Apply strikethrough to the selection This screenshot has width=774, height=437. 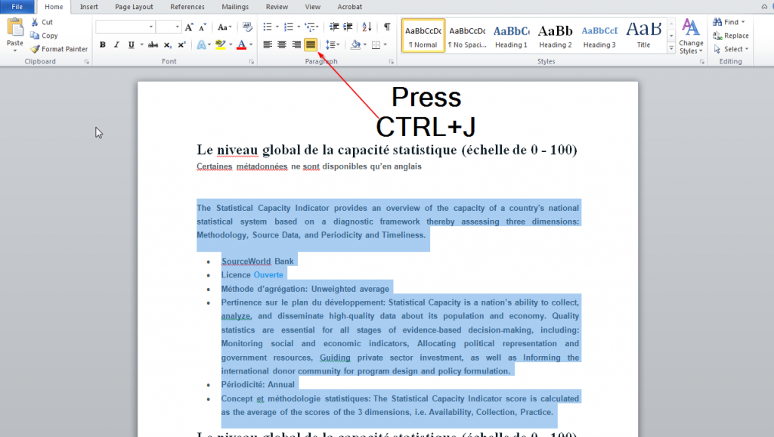[x=153, y=45]
